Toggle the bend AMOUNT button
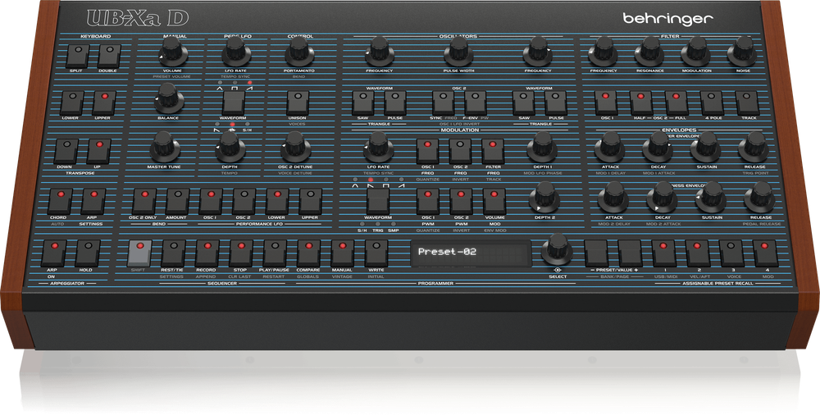Viewport: 820px width, 415px height. coord(177,202)
